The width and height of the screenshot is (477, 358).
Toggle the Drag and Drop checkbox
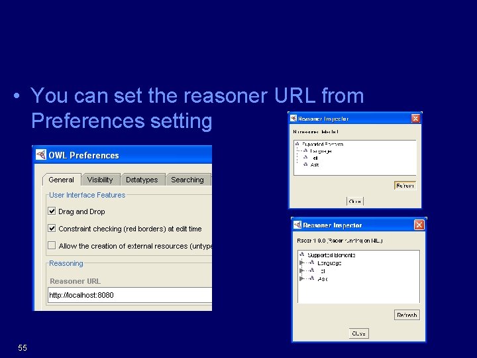pyautogui.click(x=52, y=211)
